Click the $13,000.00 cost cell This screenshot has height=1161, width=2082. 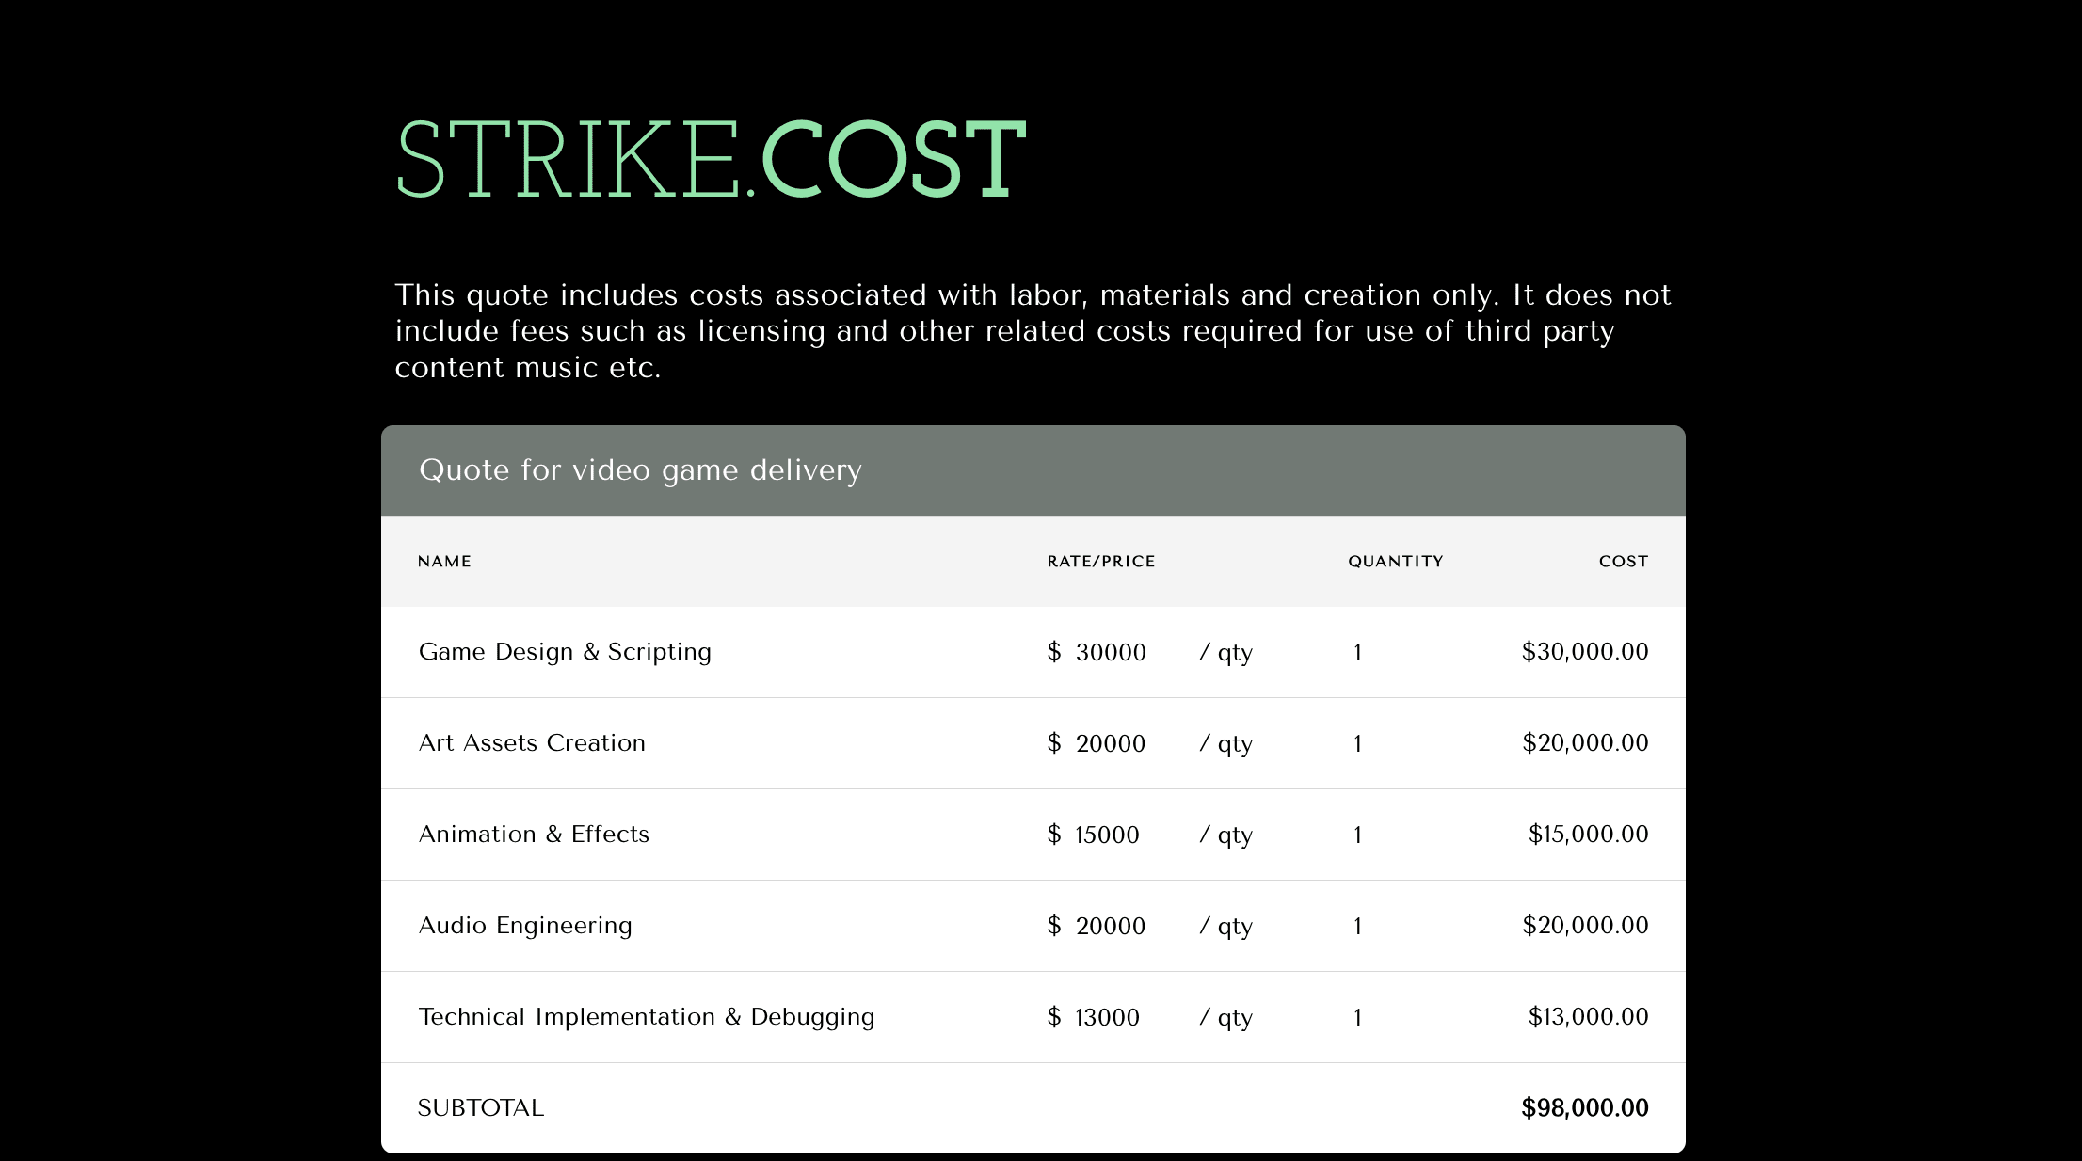tap(1588, 1017)
